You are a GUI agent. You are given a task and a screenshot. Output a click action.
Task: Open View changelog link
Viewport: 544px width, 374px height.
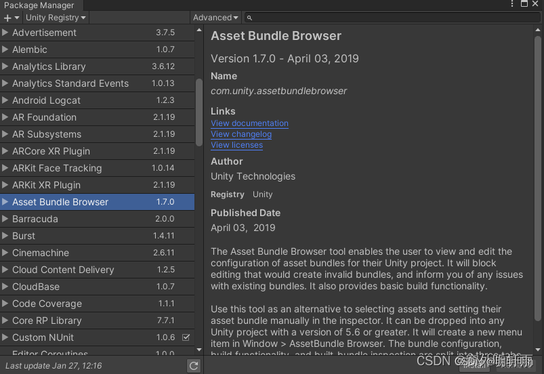[x=241, y=134]
